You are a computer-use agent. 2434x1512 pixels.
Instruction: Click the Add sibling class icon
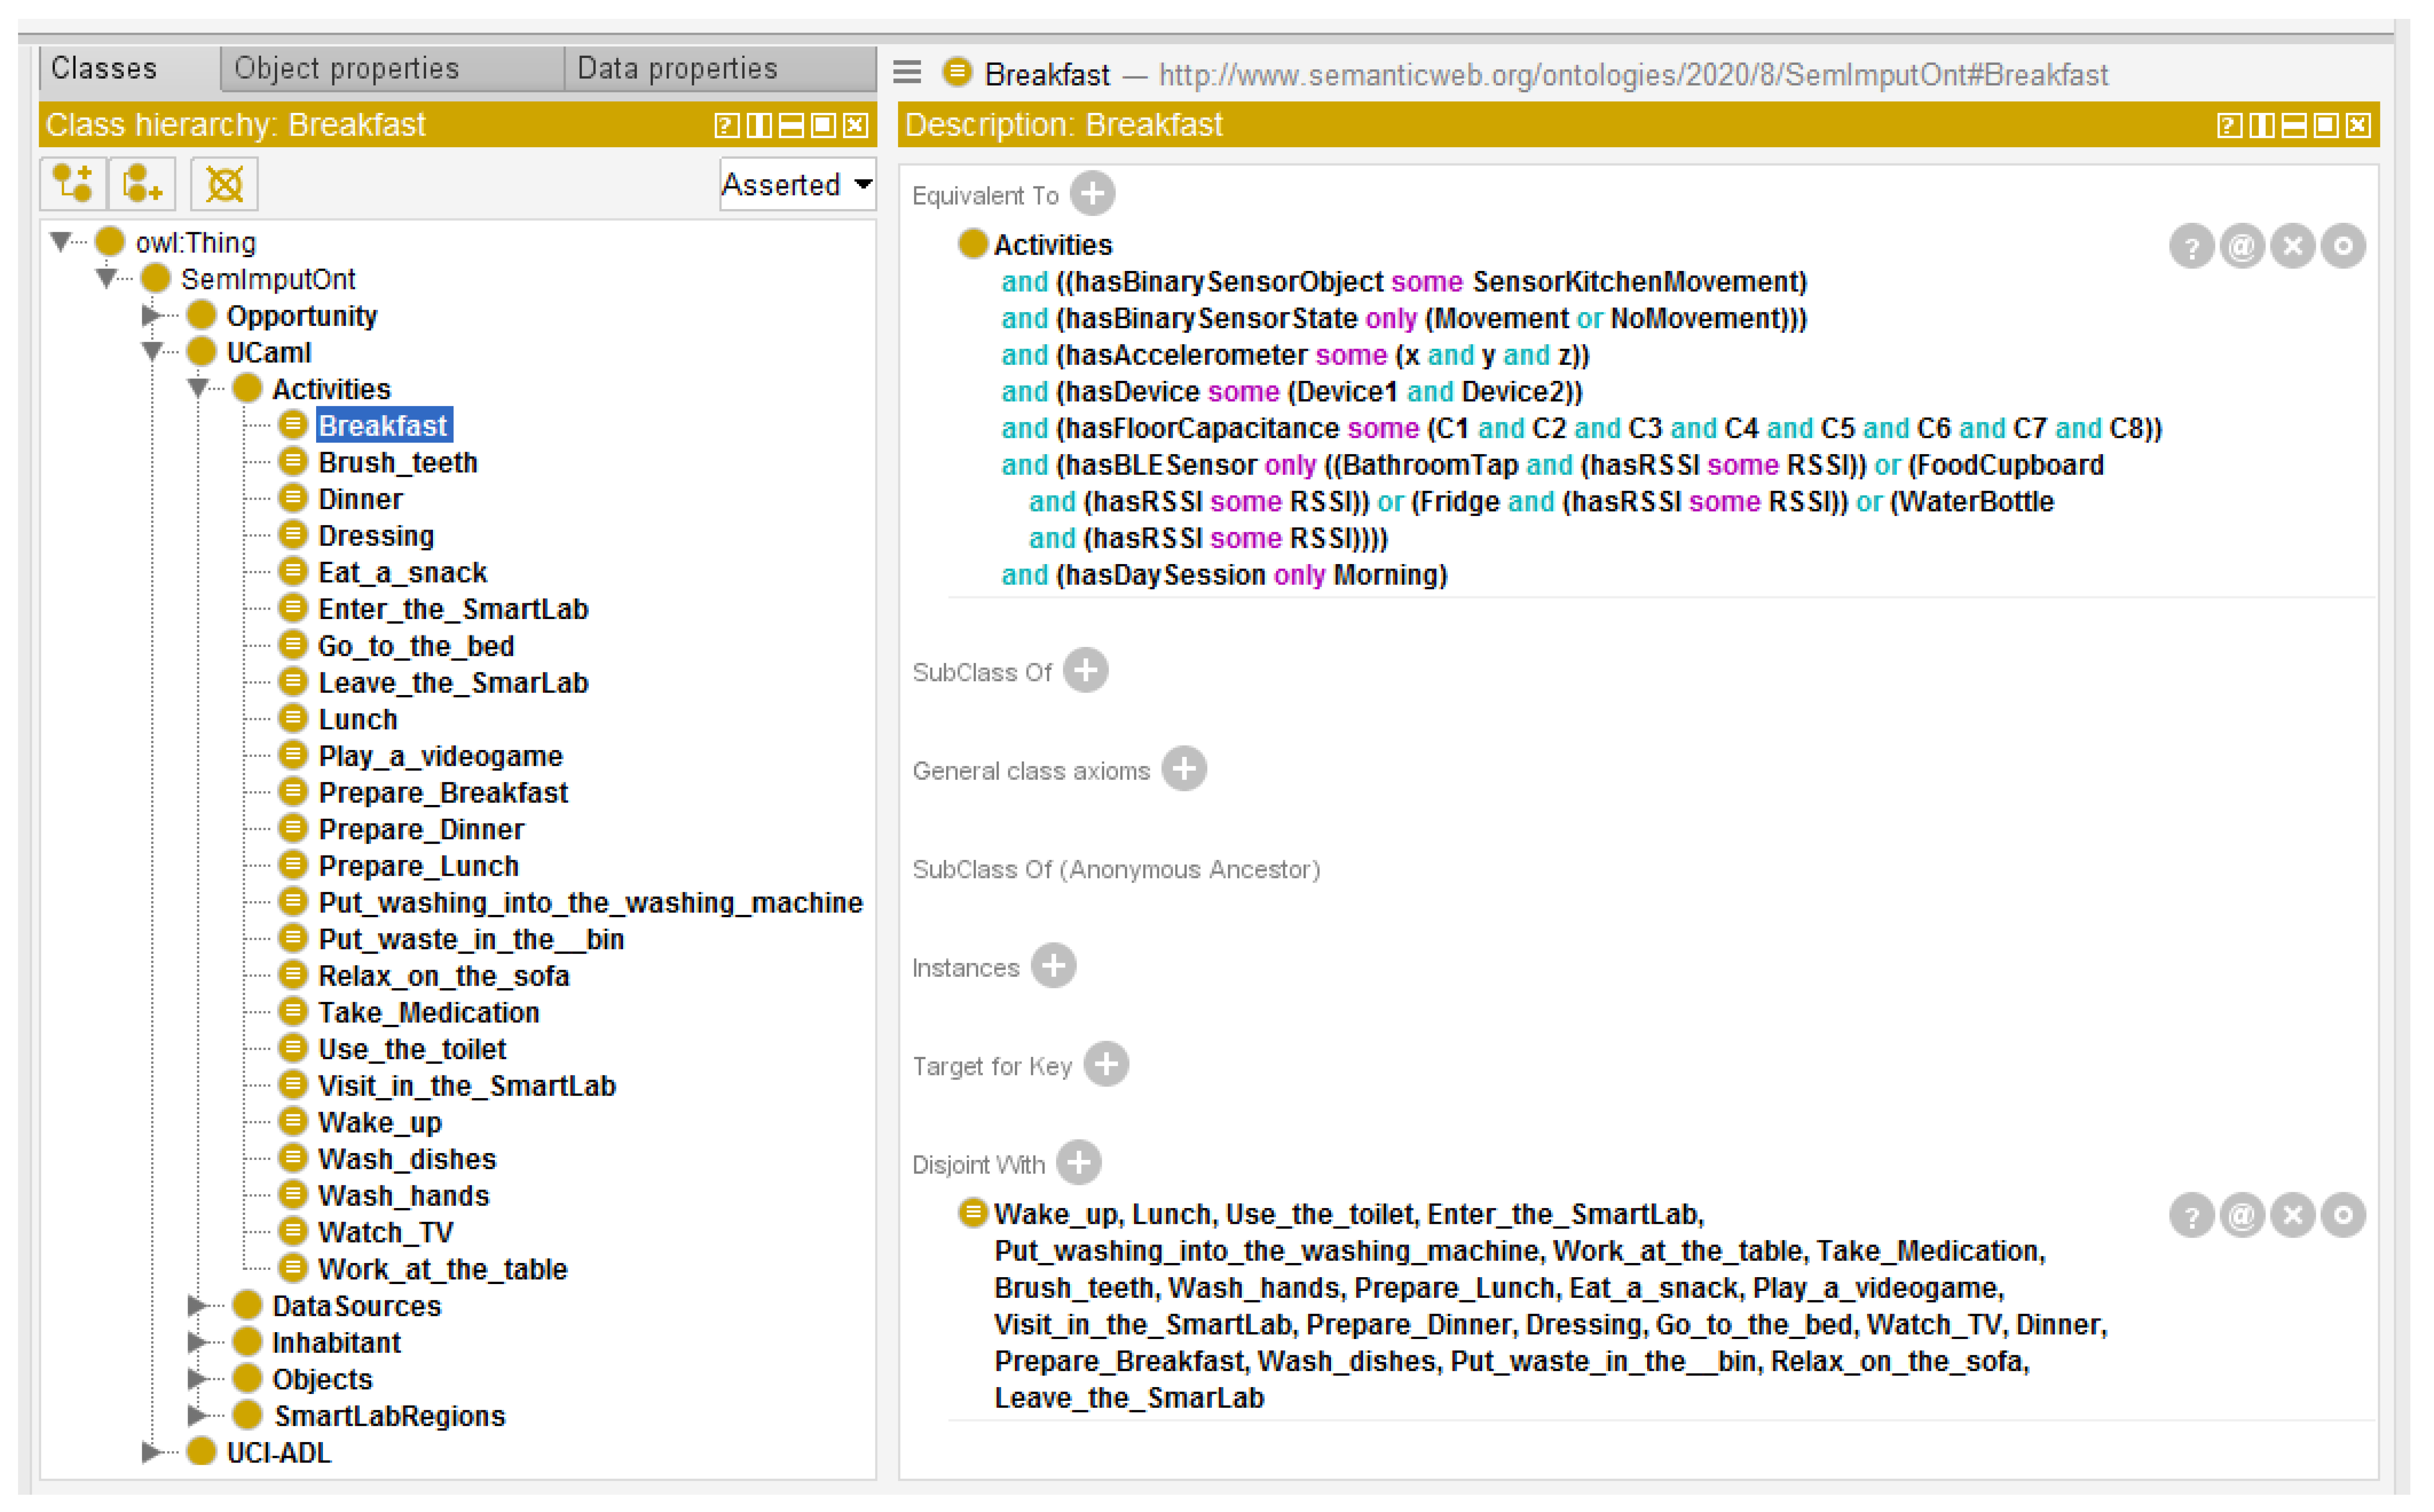(x=142, y=184)
